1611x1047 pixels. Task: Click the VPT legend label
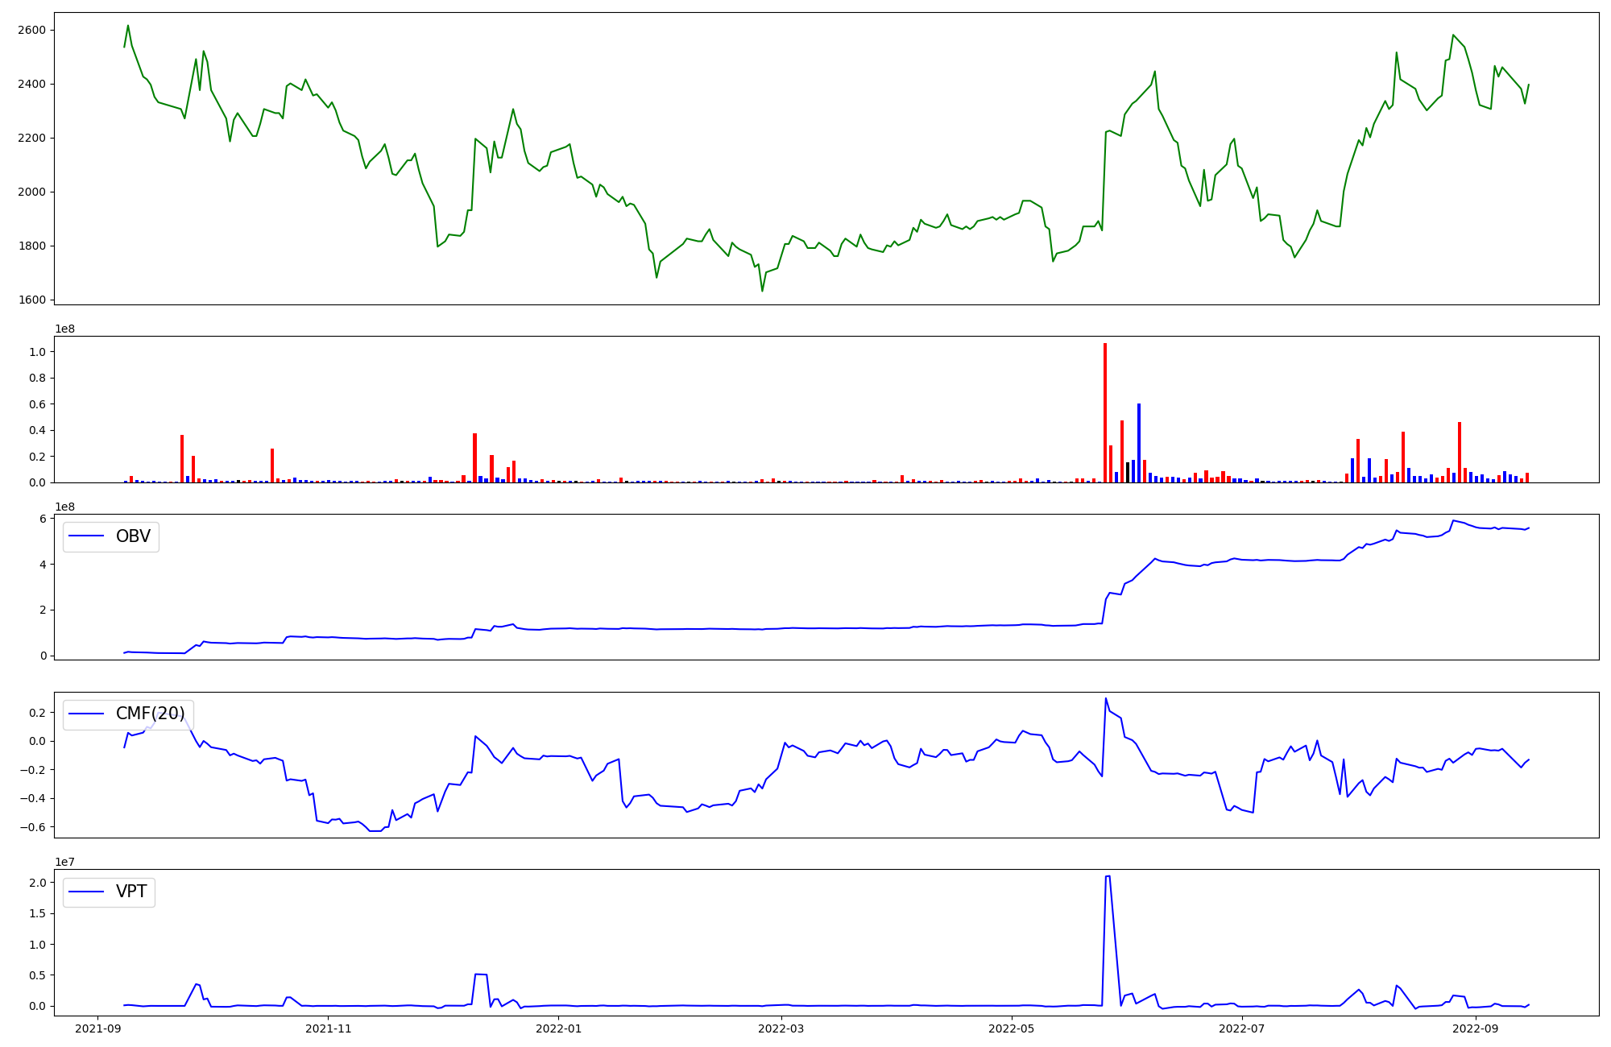[x=131, y=892]
